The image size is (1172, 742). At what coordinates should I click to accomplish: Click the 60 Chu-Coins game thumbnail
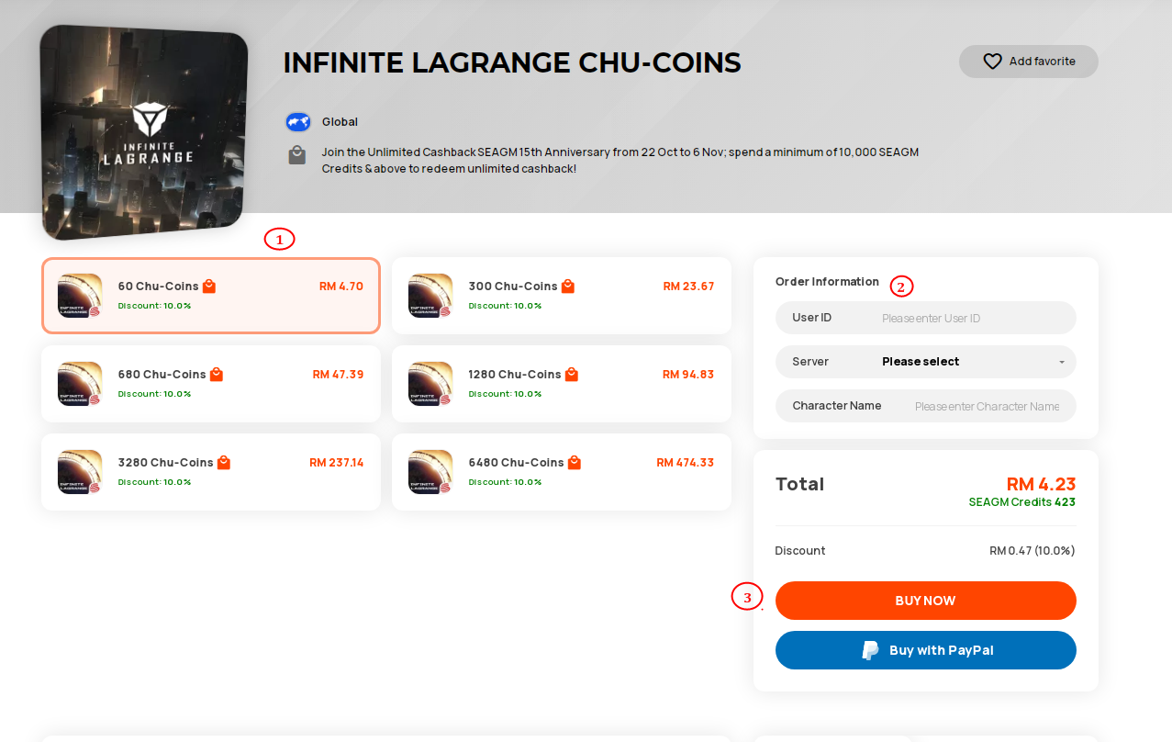[80, 296]
